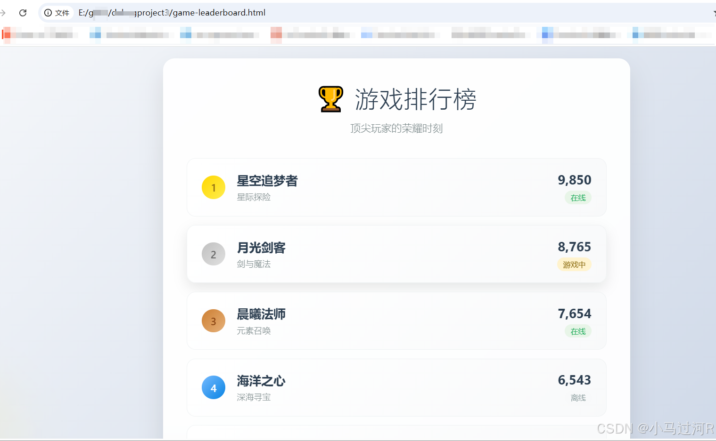The width and height of the screenshot is (716, 441).
Task: Toggle the 离线 status for 海洋之心
Action: 578,398
